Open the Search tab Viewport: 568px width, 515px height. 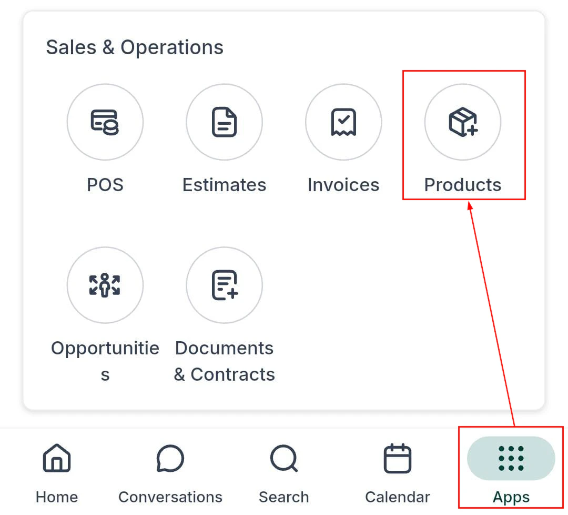(x=284, y=474)
